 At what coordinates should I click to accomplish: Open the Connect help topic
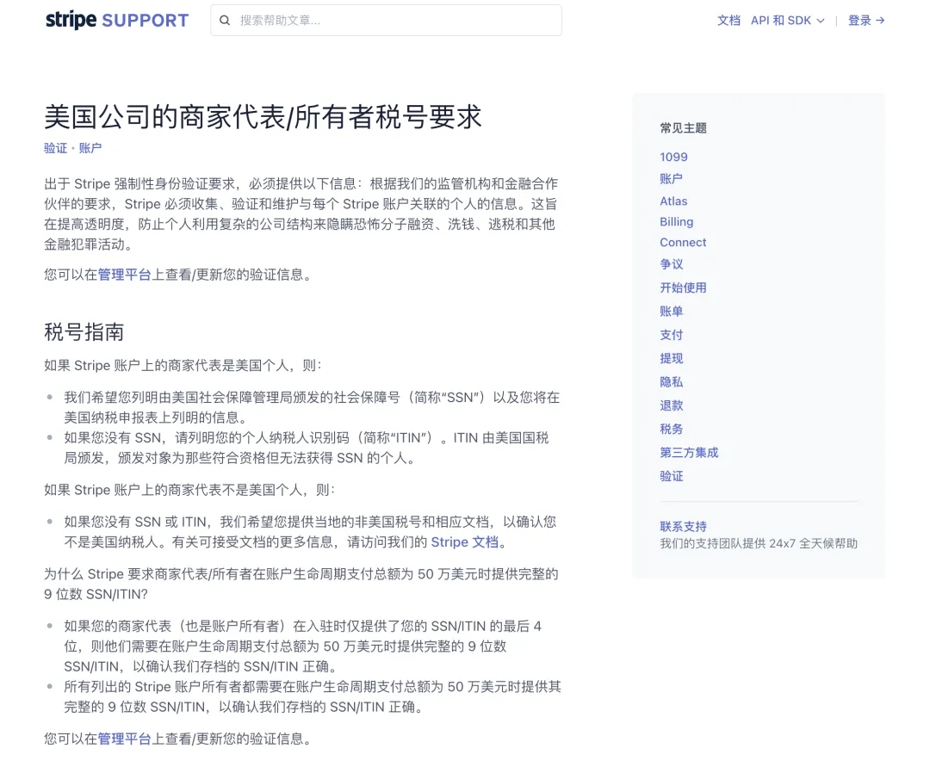(683, 242)
